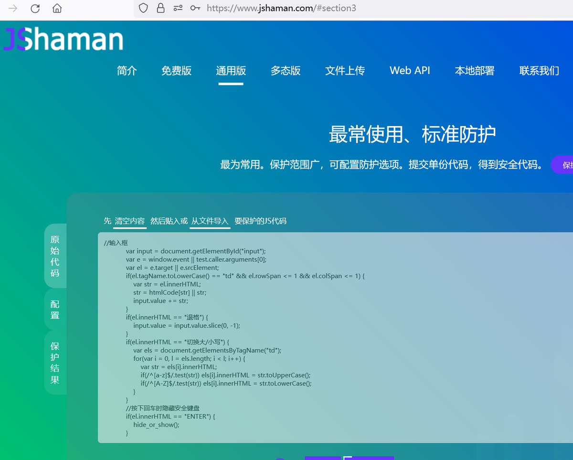This screenshot has width=573, height=460.
Task: Open the 简介 navigation item
Action: pos(127,71)
